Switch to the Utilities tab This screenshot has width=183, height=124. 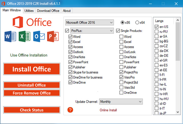29,11
